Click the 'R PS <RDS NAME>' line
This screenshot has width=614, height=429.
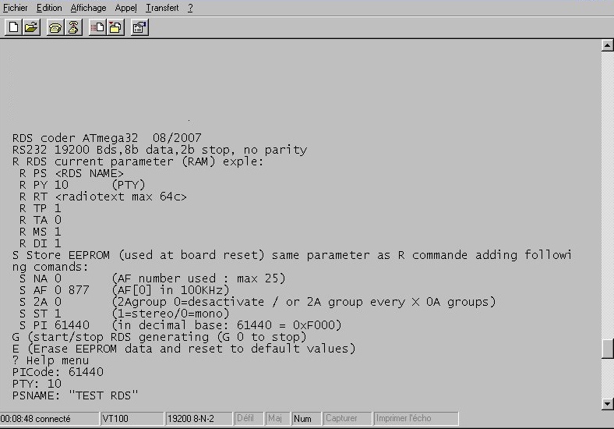pyautogui.click(x=72, y=173)
